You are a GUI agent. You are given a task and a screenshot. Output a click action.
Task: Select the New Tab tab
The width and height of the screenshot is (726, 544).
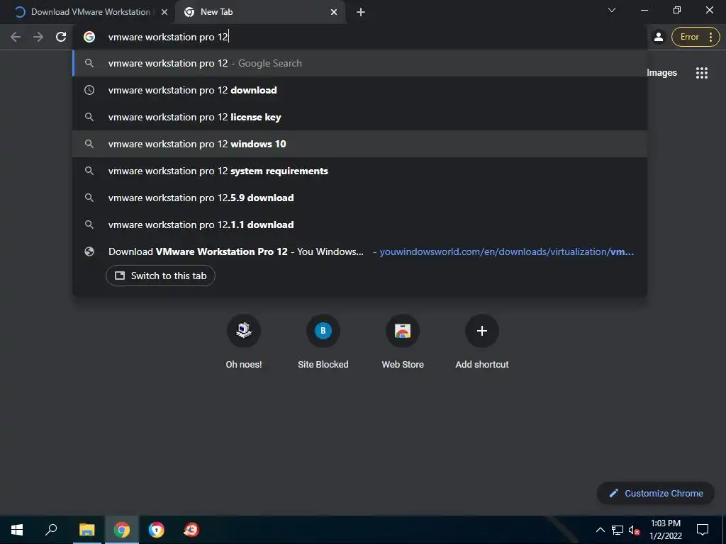pyautogui.click(x=260, y=12)
